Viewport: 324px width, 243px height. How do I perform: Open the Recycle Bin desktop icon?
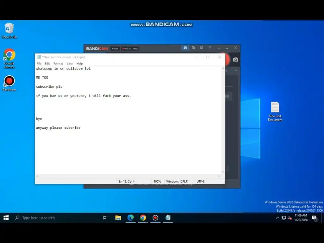coord(9,31)
